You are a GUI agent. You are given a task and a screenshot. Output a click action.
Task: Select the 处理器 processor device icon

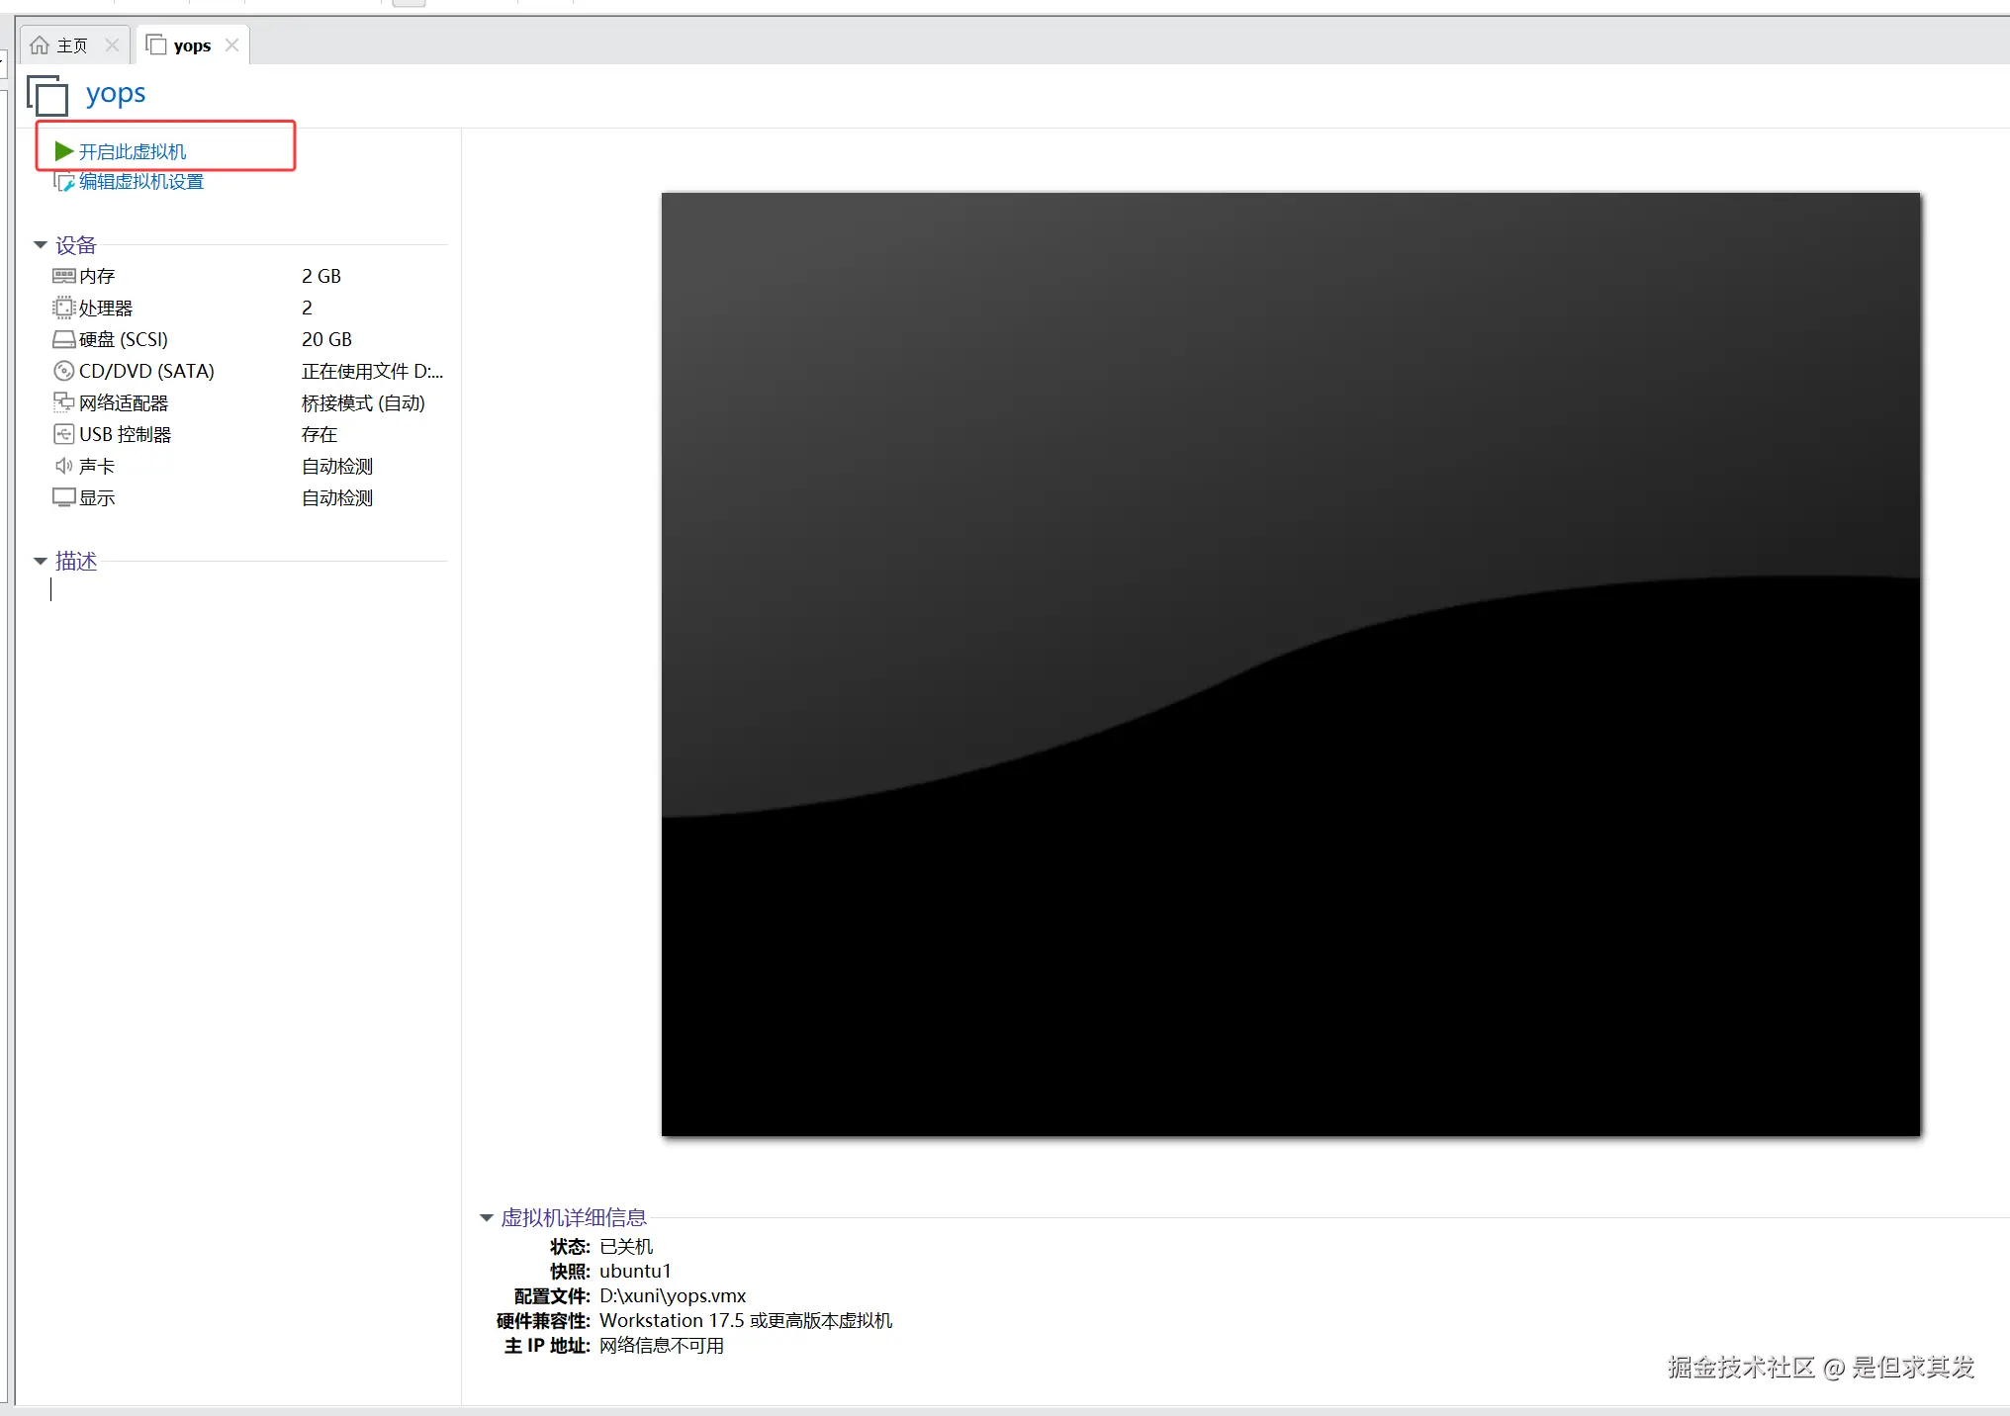click(64, 308)
